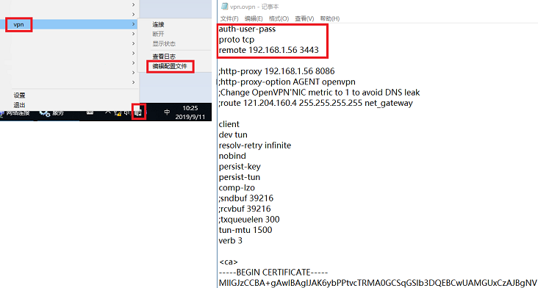Open the 格式(O) menu in Notepad
The width and height of the screenshot is (538, 288).
(x=279, y=18)
